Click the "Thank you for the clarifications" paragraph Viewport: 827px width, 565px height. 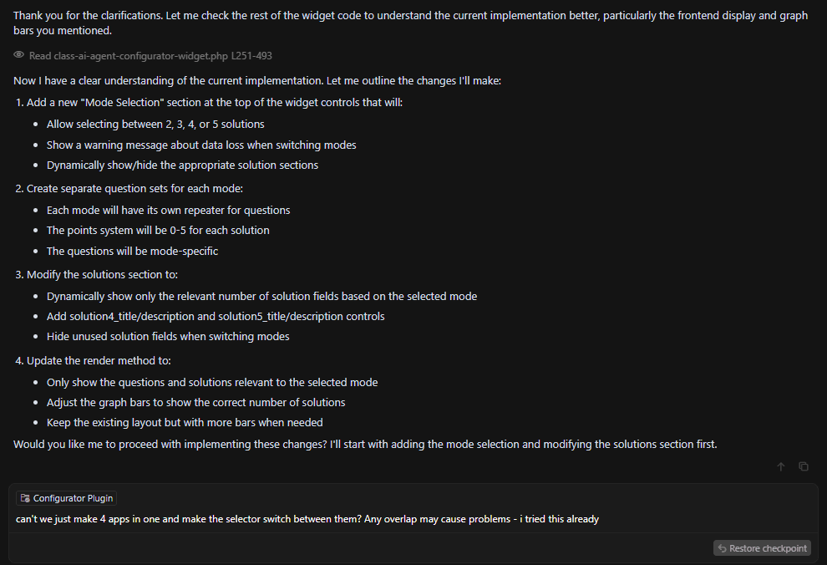pyautogui.click(x=410, y=23)
